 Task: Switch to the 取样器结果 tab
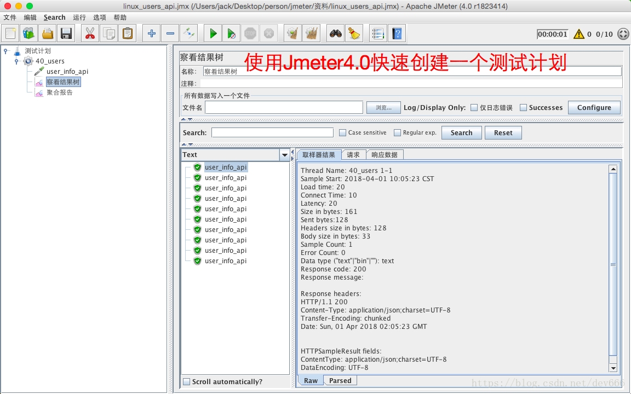click(319, 155)
